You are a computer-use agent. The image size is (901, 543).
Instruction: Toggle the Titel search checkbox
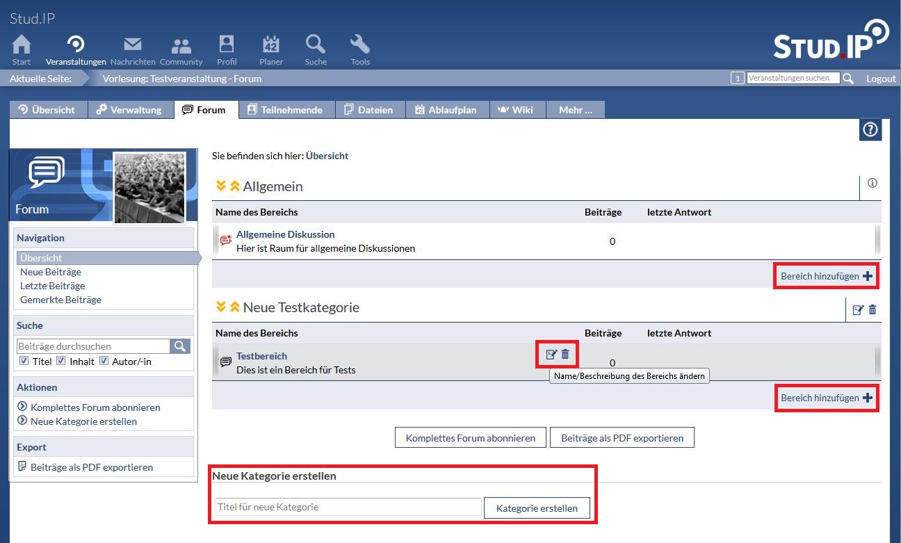point(24,361)
